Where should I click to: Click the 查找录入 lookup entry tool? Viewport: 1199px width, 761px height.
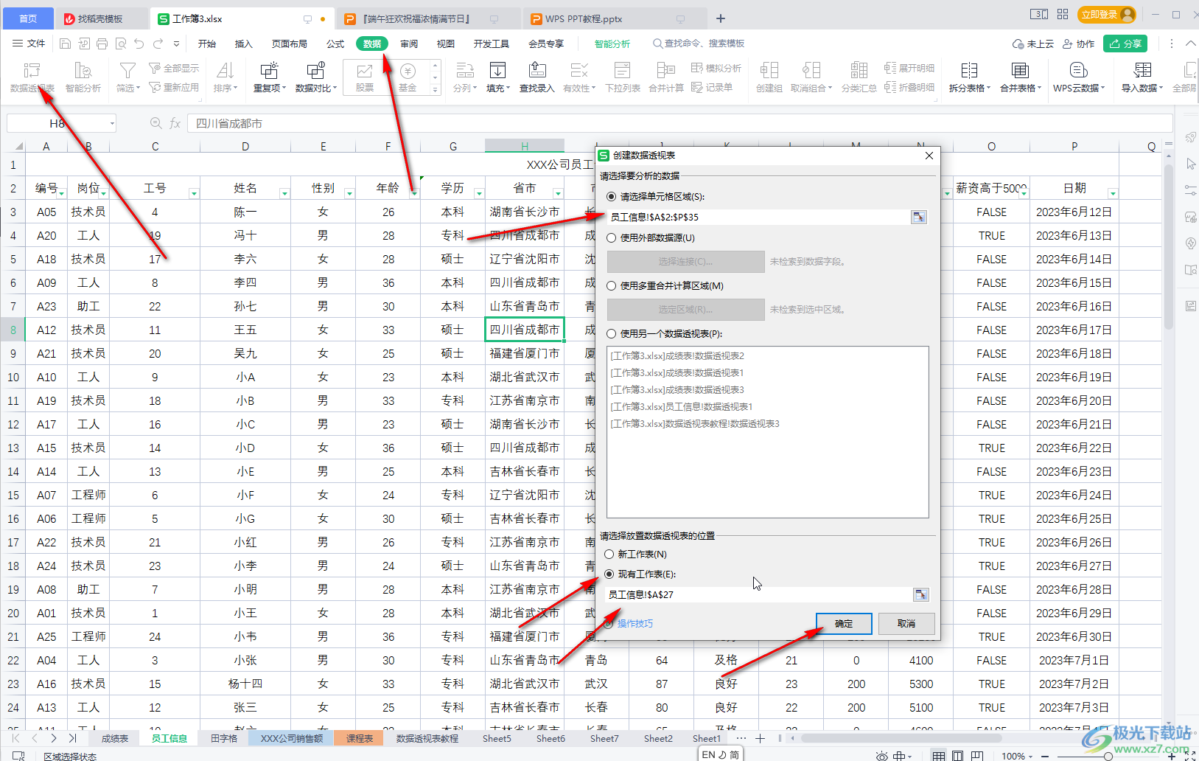point(537,77)
